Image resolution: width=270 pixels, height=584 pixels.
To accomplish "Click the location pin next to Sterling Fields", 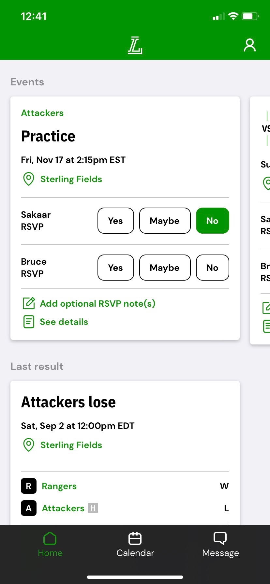I will [28, 179].
